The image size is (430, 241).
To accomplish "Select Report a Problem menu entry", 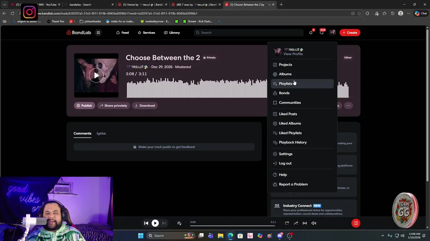I will [302, 184].
